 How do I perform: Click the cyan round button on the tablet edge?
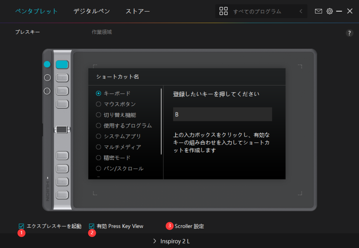[47, 64]
